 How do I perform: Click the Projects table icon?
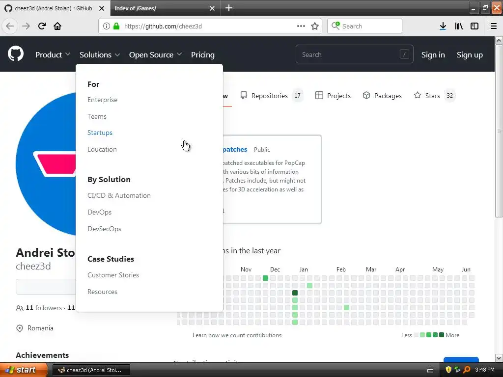pos(319,95)
